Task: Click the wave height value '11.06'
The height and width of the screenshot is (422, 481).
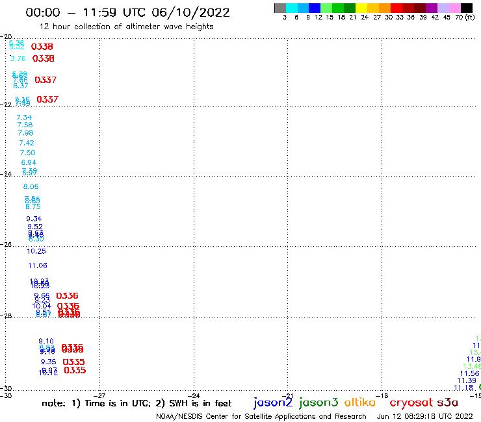Action: pos(38,266)
